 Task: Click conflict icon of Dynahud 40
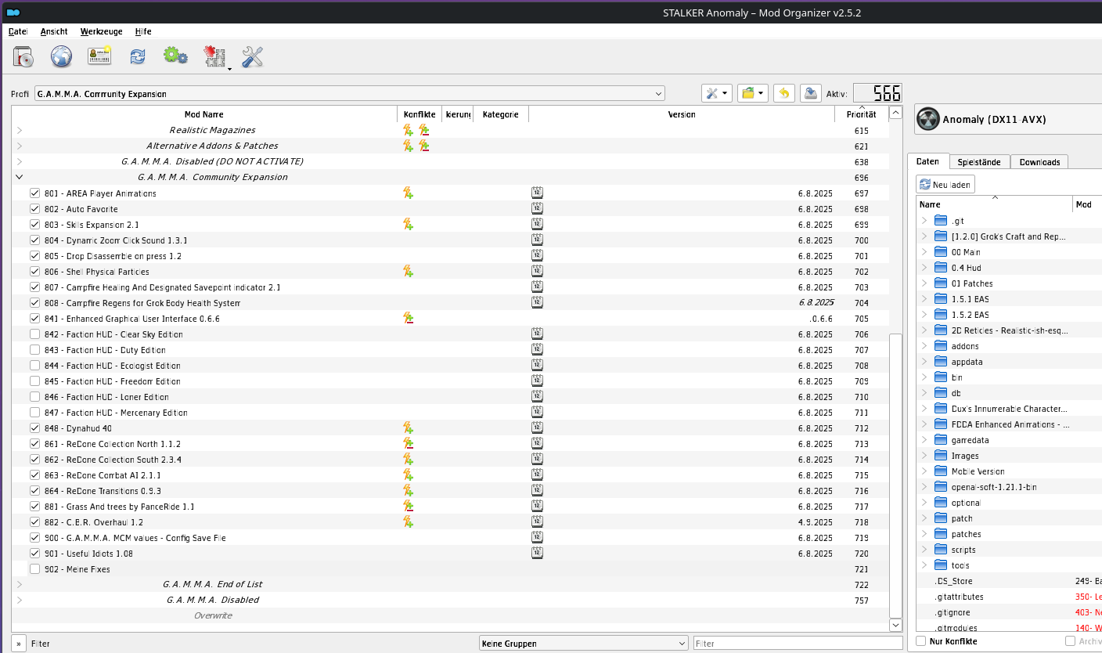[408, 428]
